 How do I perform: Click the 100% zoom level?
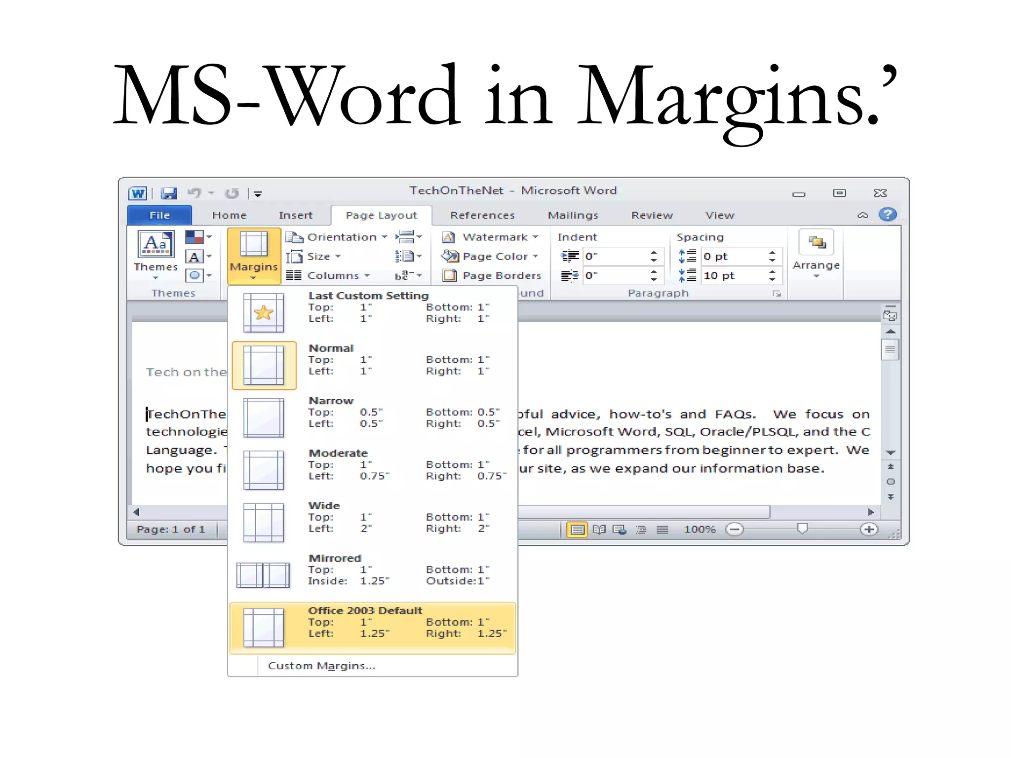(699, 530)
